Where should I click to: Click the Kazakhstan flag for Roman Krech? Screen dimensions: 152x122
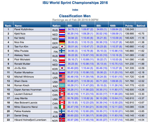click(x=62, y=85)
